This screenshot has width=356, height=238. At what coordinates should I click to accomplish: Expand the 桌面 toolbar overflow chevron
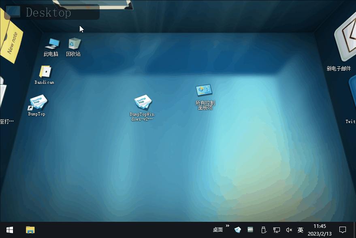pyautogui.click(x=227, y=227)
